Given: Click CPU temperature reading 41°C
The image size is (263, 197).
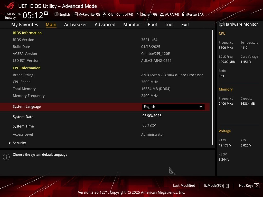Looking at the screenshot, I should click(244, 48).
